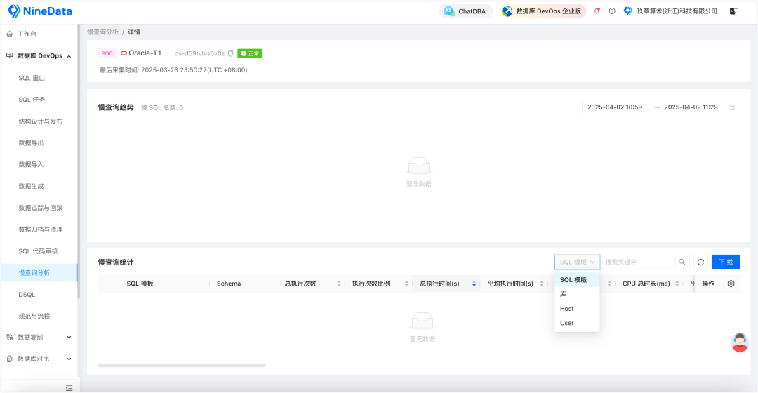Select 慢查询分析 in sidebar
The width and height of the screenshot is (758, 393).
click(x=39, y=272)
